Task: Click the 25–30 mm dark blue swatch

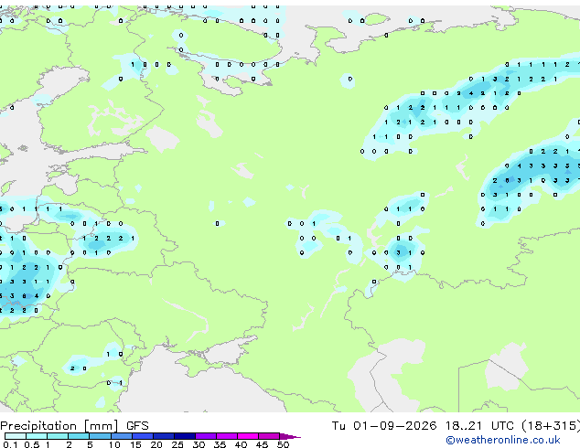Action: pyautogui.click(x=185, y=436)
